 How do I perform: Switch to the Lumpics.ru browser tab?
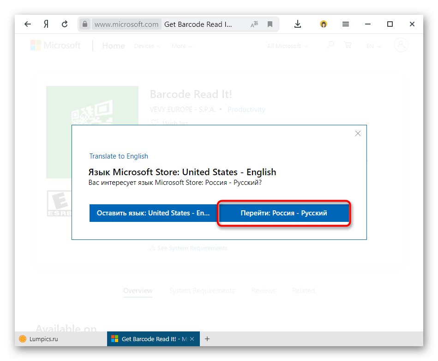click(61, 339)
